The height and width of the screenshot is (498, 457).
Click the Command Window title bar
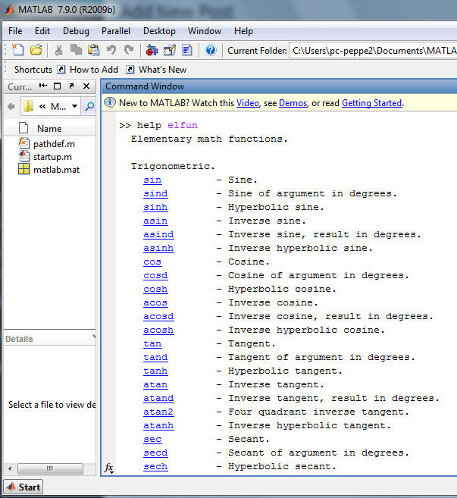click(279, 86)
